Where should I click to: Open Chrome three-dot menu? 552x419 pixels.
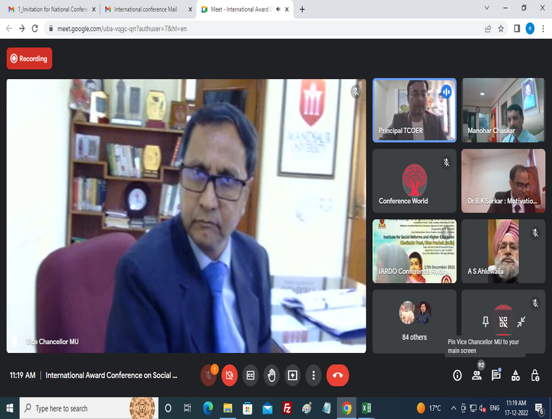(543, 28)
